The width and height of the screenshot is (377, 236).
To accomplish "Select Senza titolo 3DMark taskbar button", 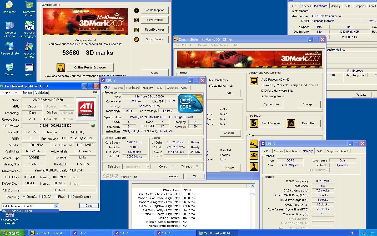I will [48, 233].
